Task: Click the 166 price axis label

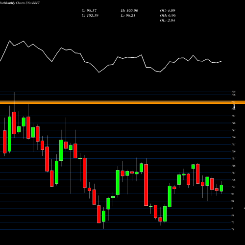Action: click(x=233, y=95)
